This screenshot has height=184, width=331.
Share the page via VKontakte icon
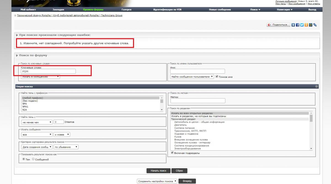tap(293, 25)
